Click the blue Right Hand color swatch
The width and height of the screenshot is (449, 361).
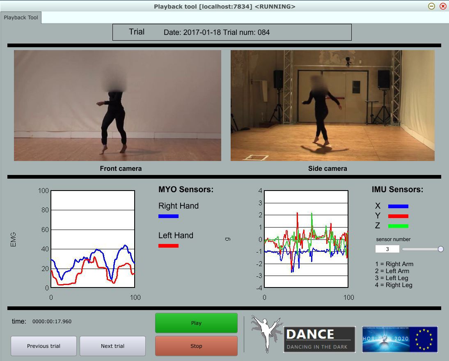point(168,216)
